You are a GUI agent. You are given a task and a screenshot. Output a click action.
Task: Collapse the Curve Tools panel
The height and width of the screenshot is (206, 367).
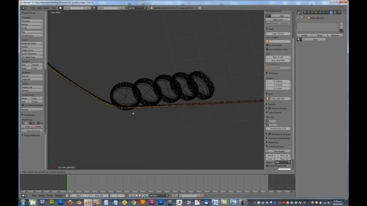tap(23, 13)
